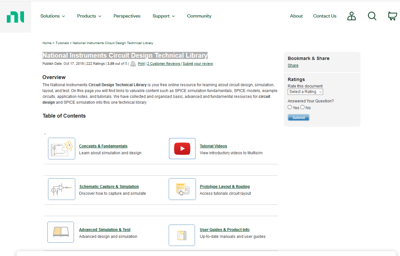
Task: Click the current page title in breadcrumb
Action: (x=113, y=43)
